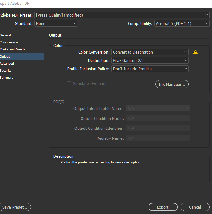Click the Cancel button
The width and height of the screenshot is (212, 214).
195,207
